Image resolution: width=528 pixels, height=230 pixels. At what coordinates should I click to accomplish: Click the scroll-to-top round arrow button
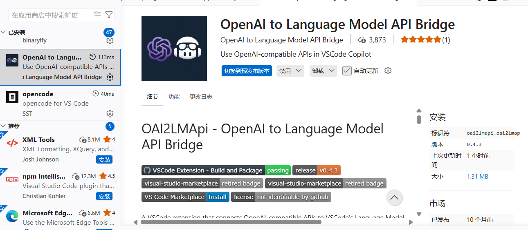point(394,198)
